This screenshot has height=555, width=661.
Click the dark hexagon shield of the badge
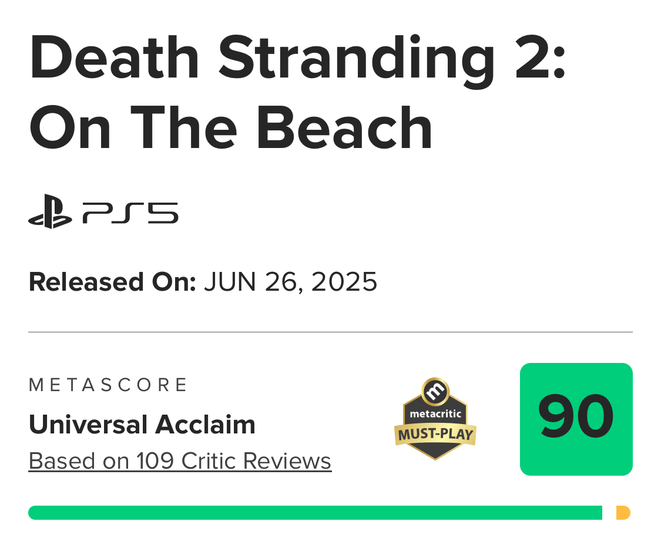pyautogui.click(x=435, y=426)
